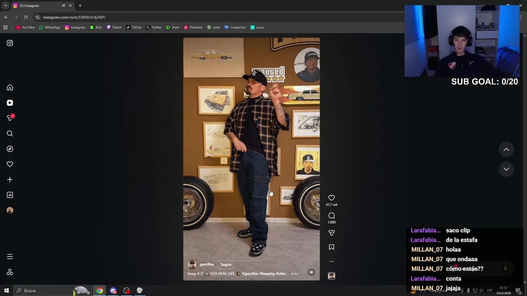Open the Meta apps icon at sidebar bottom
This screenshot has width=527, height=296.
click(10, 272)
